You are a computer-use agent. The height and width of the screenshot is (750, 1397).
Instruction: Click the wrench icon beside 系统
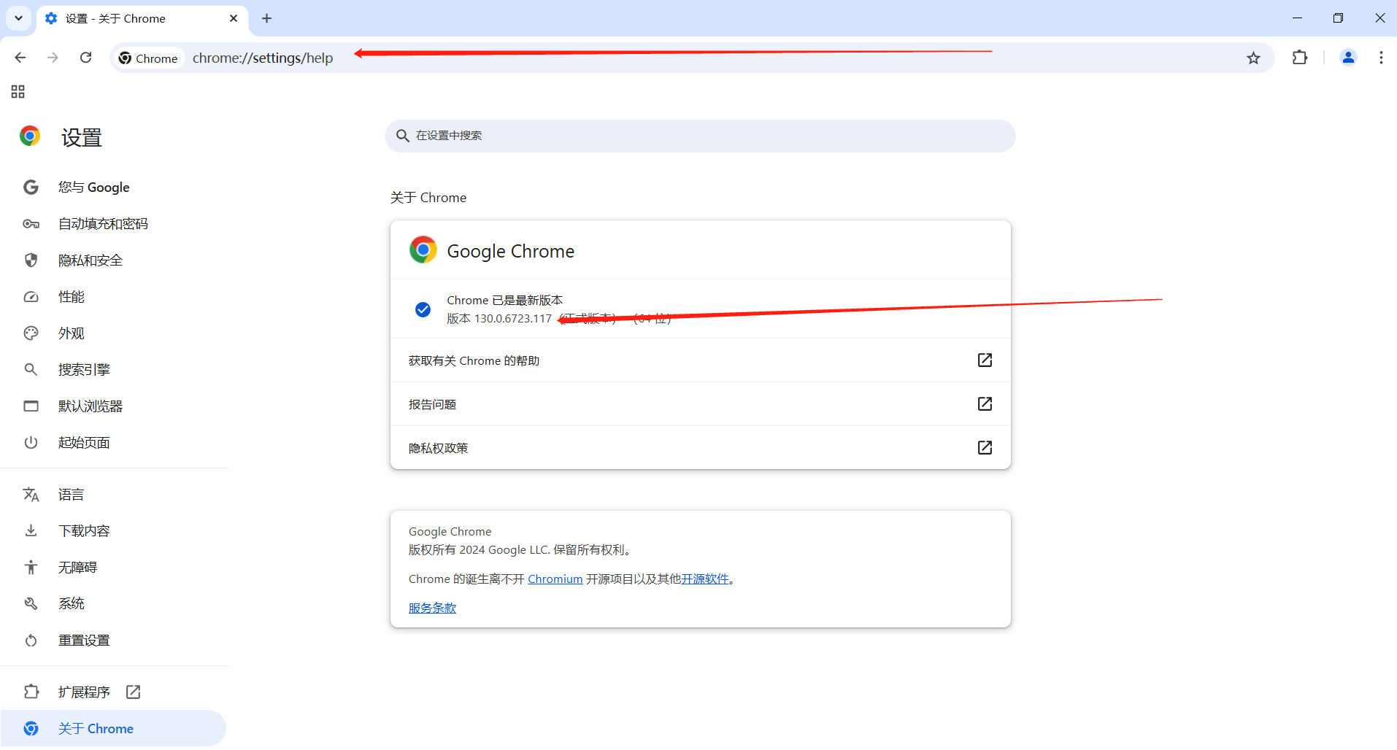[31, 604]
